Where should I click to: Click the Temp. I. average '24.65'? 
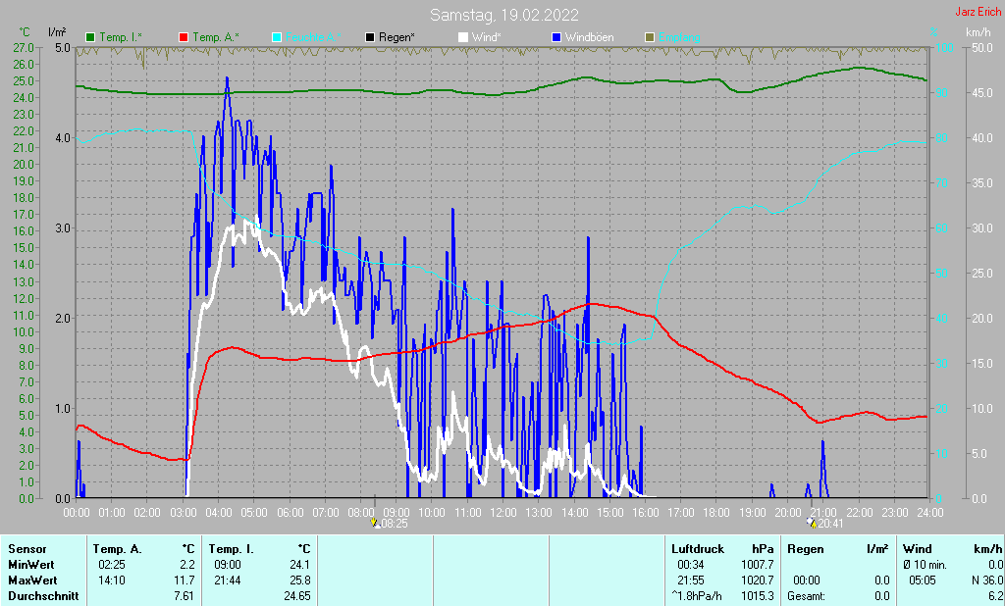297,596
